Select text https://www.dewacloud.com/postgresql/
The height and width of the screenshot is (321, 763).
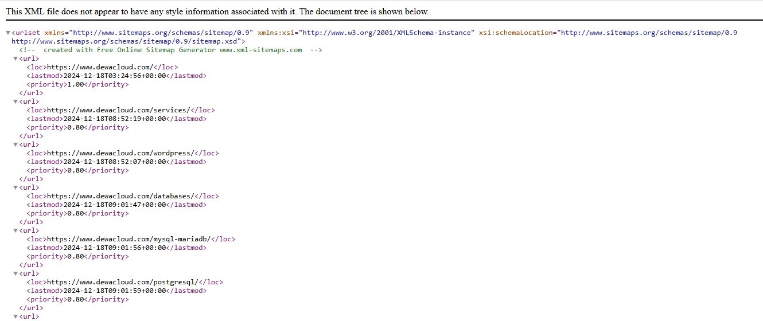coord(122,282)
